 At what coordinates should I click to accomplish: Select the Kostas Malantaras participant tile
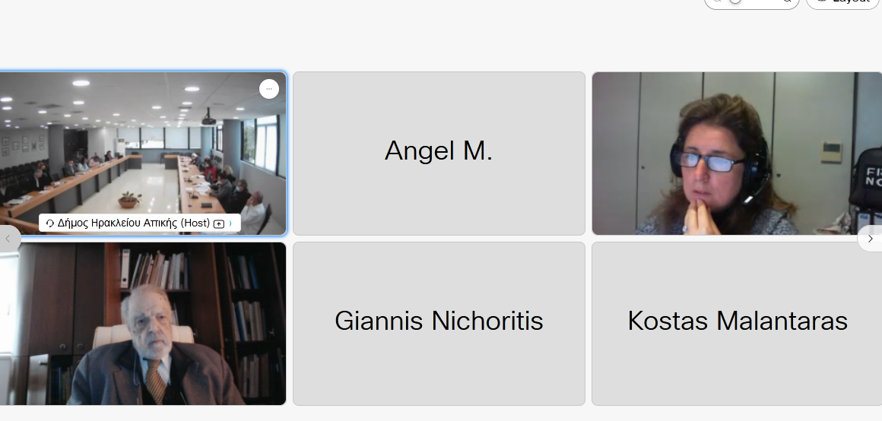tap(737, 324)
